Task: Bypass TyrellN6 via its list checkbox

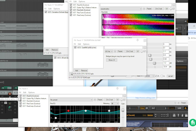Action: click(x=75, y=47)
